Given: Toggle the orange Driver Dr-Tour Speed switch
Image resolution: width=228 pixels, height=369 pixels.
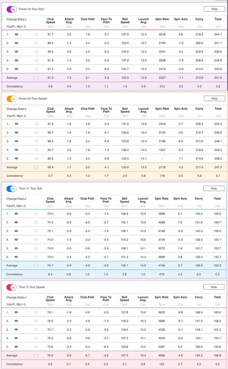Looking at the screenshot, I should pyautogui.click(x=12, y=99).
